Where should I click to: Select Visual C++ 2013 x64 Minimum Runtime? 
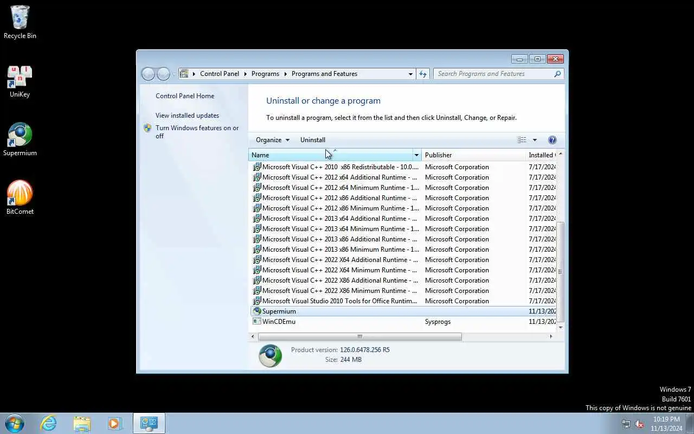[403, 229]
